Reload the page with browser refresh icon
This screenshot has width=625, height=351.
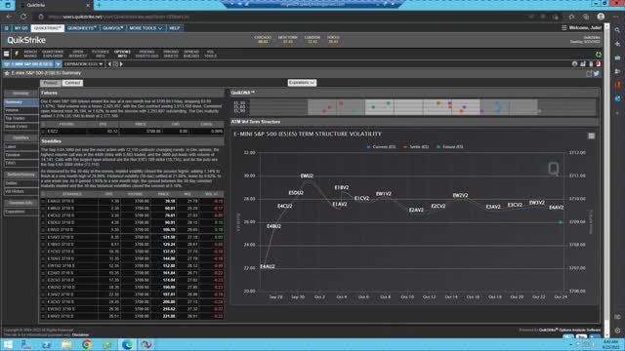click(x=23, y=17)
